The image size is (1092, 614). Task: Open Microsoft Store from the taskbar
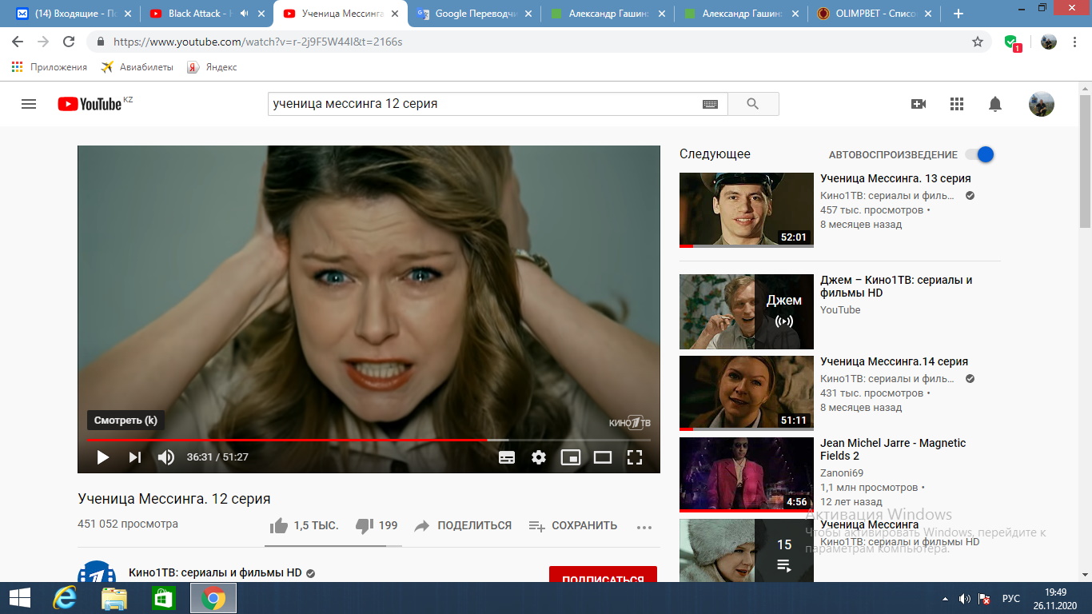pos(164,598)
